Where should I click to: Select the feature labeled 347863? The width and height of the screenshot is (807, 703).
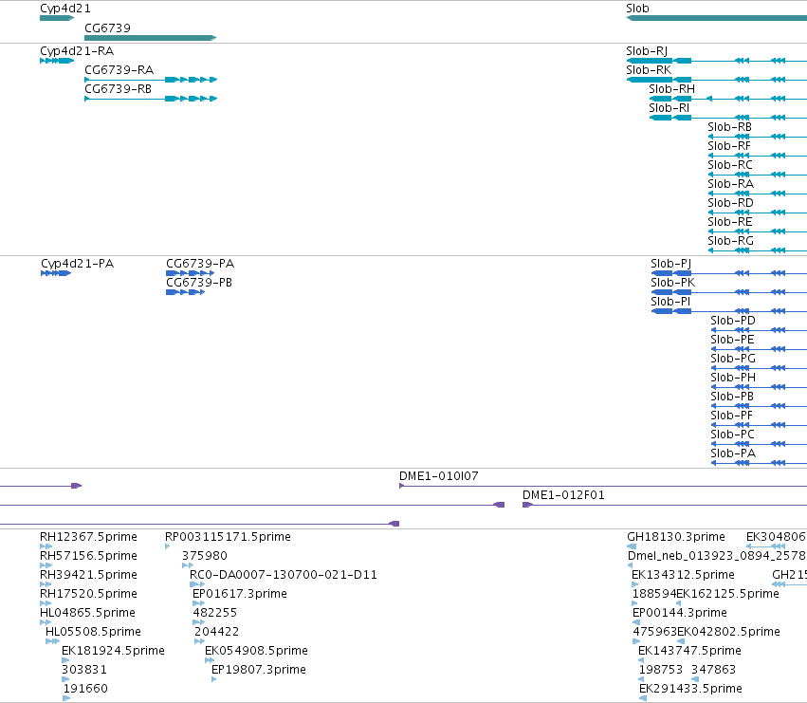[695, 679]
